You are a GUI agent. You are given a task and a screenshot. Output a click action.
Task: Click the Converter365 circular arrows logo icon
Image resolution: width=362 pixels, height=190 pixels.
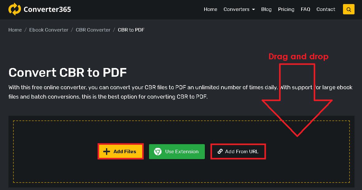[x=14, y=9]
